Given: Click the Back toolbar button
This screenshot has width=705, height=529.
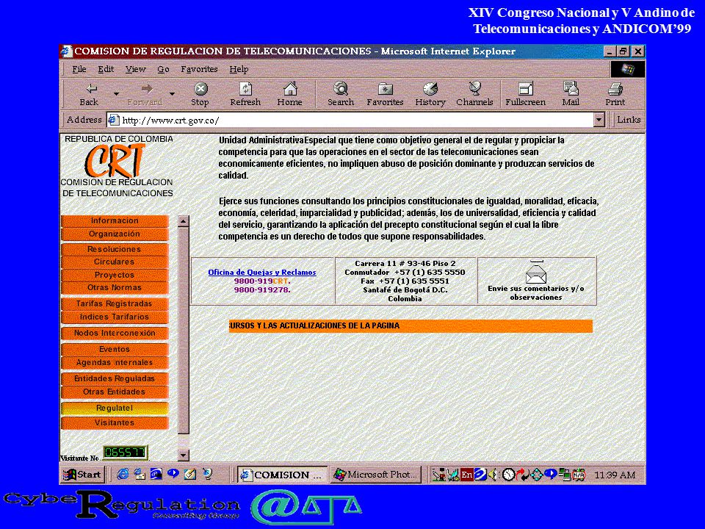Looking at the screenshot, I should [x=90, y=95].
